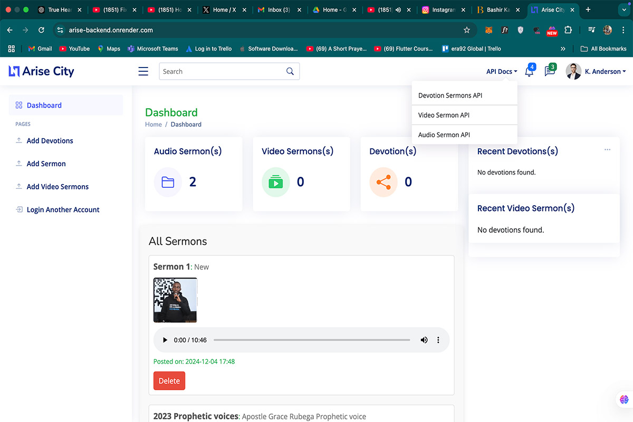Bookmark this page with star icon
This screenshot has width=633, height=422.
[466, 30]
